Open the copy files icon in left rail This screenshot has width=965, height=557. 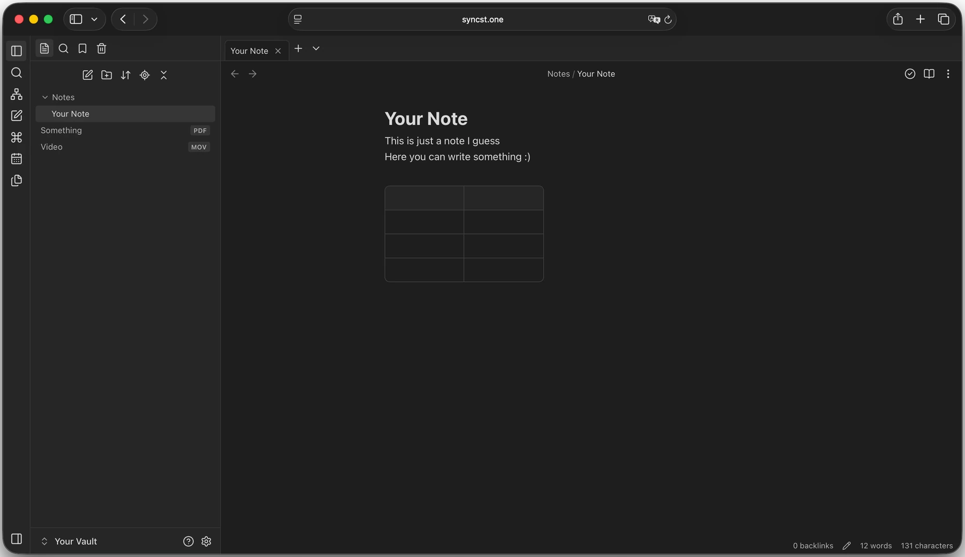click(17, 180)
